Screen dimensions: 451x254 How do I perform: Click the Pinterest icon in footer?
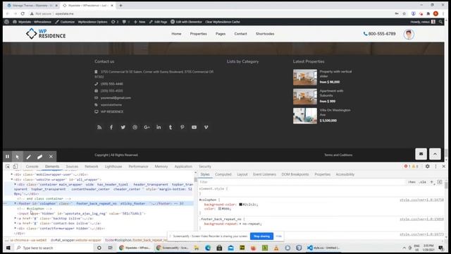(x=183, y=127)
